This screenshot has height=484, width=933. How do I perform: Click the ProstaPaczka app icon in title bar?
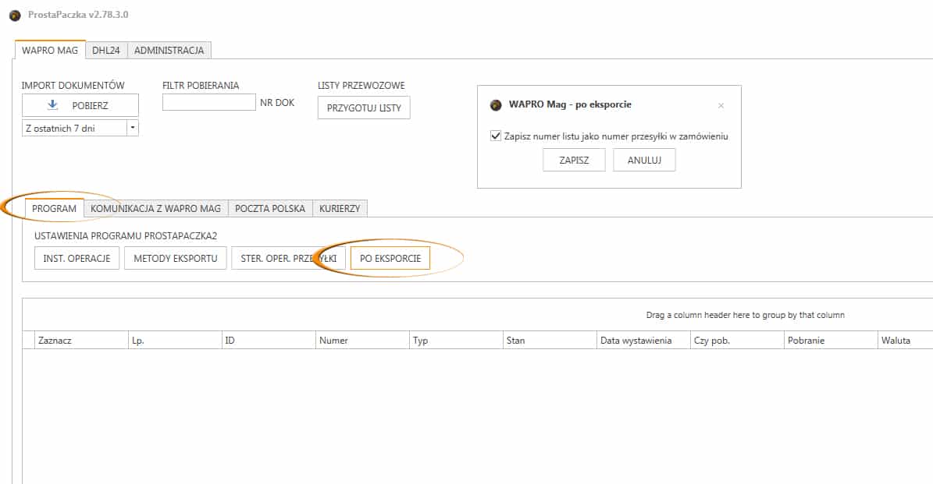pyautogui.click(x=15, y=16)
